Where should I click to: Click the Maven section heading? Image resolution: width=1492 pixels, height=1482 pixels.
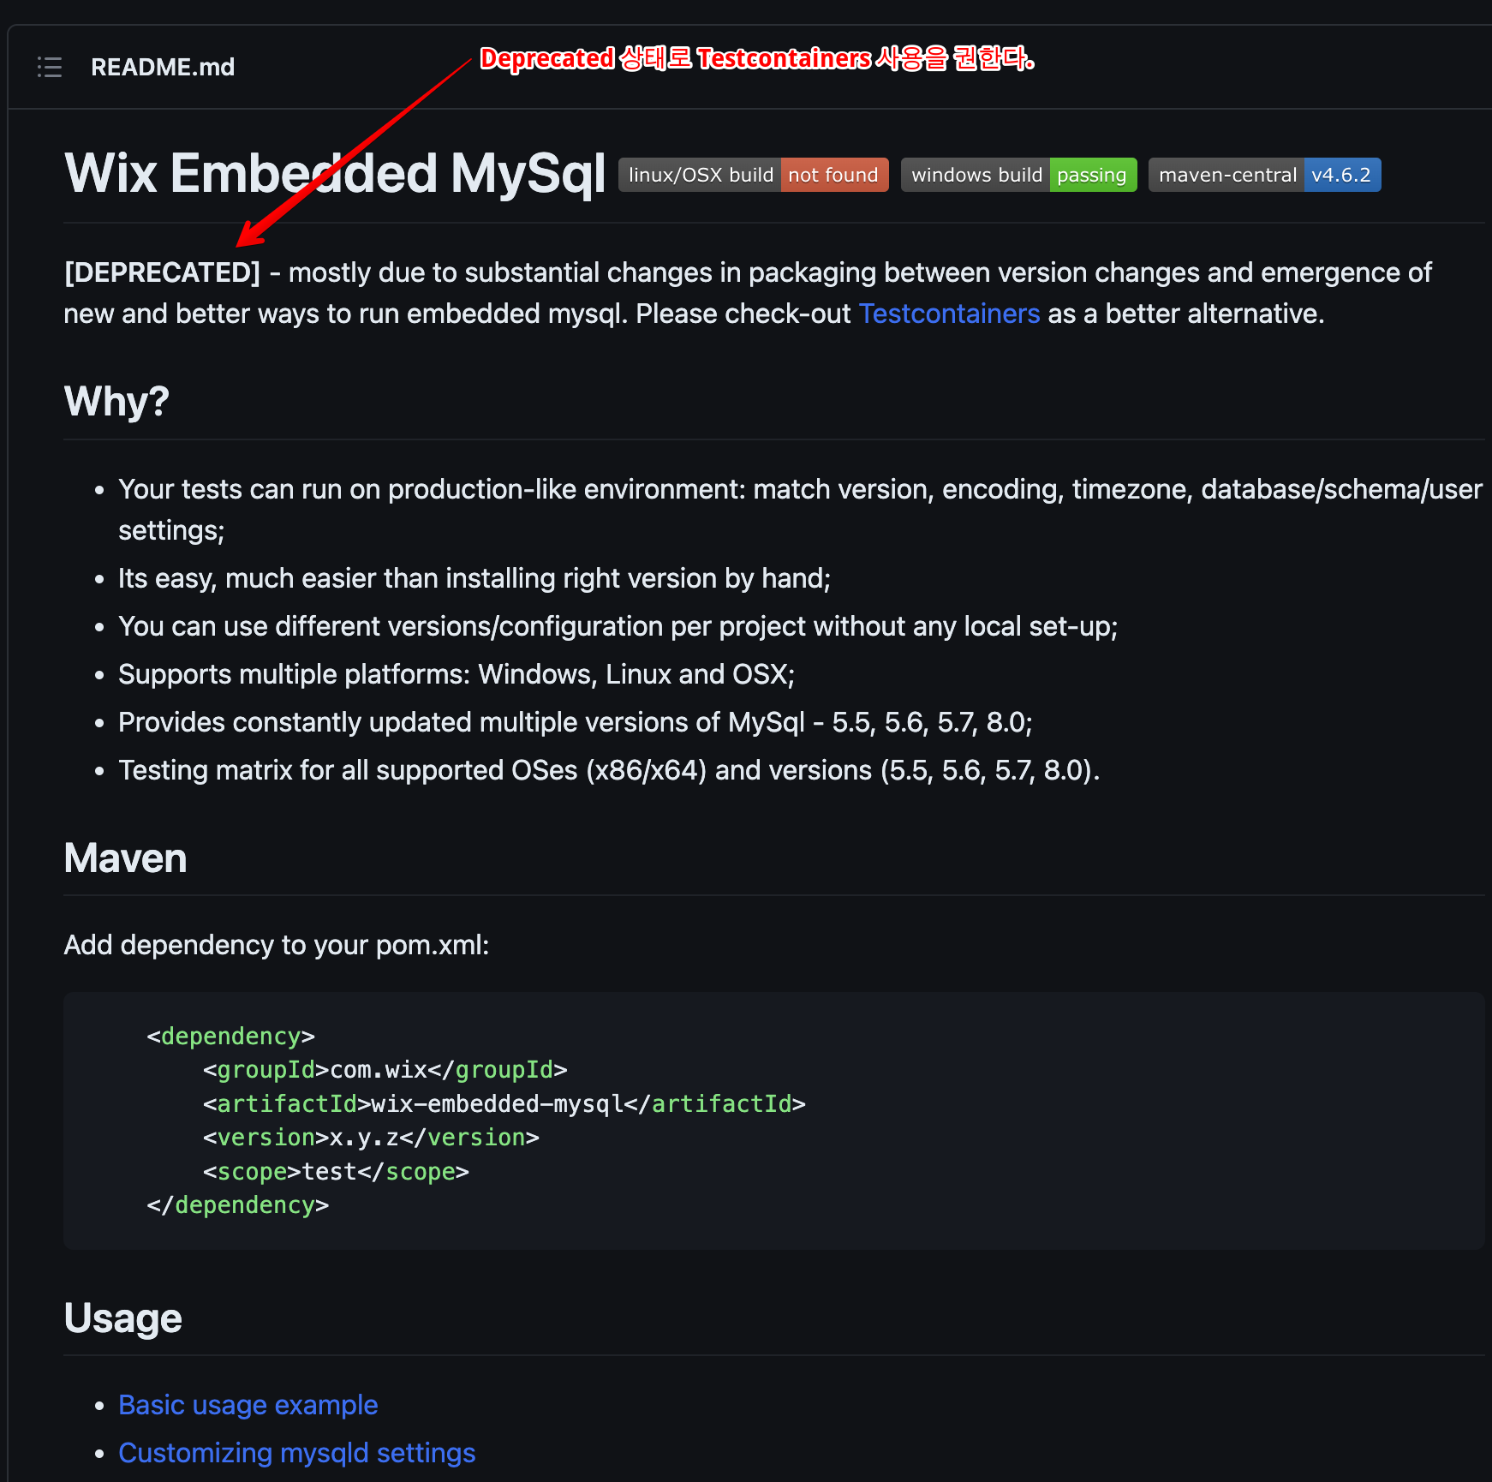(x=125, y=858)
